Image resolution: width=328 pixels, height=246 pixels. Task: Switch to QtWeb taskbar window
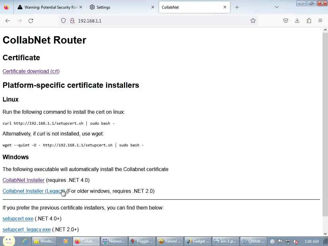253,242
